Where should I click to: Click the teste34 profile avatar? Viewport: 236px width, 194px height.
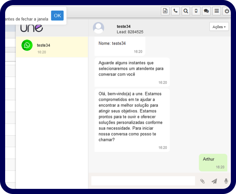pos(98,28)
